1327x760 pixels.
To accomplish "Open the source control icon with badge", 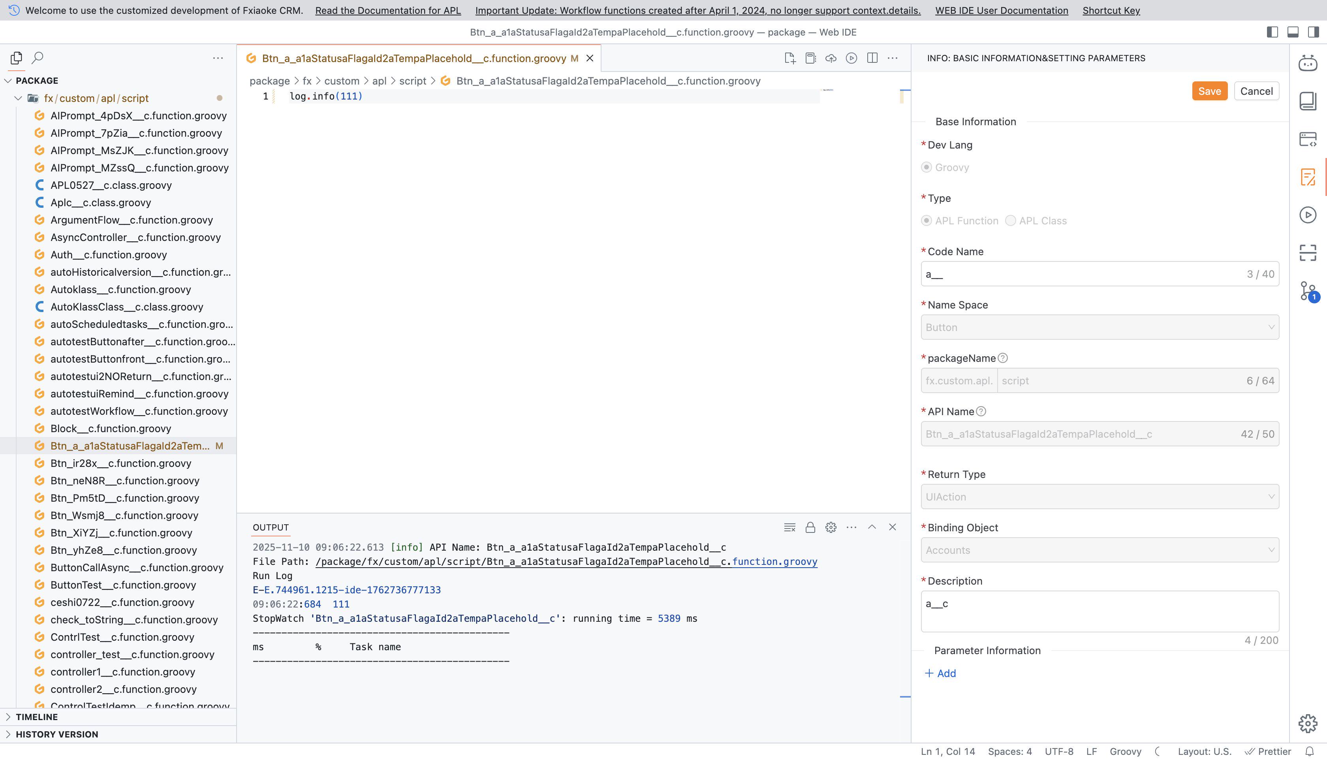I will tap(1308, 291).
